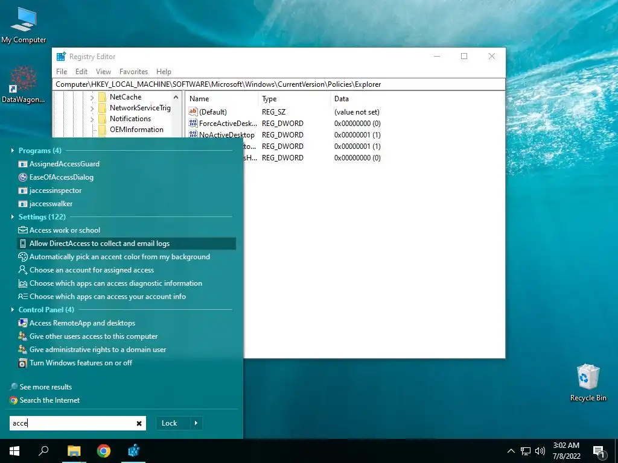Image resolution: width=618 pixels, height=463 pixels.
Task: Switch to Registry Editor taskbar button
Action: [133, 451]
